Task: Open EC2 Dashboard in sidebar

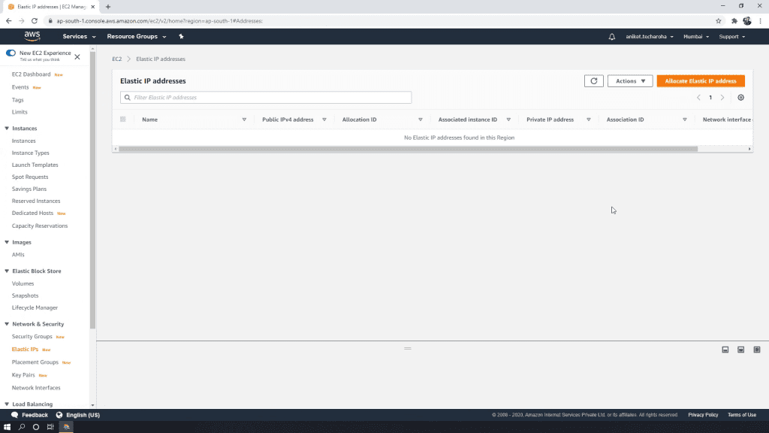Action: [31, 74]
